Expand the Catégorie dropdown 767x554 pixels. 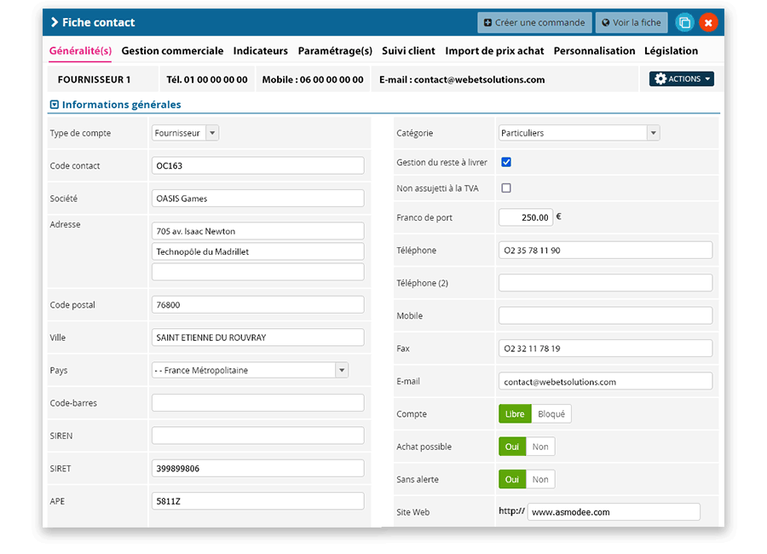(x=580, y=133)
